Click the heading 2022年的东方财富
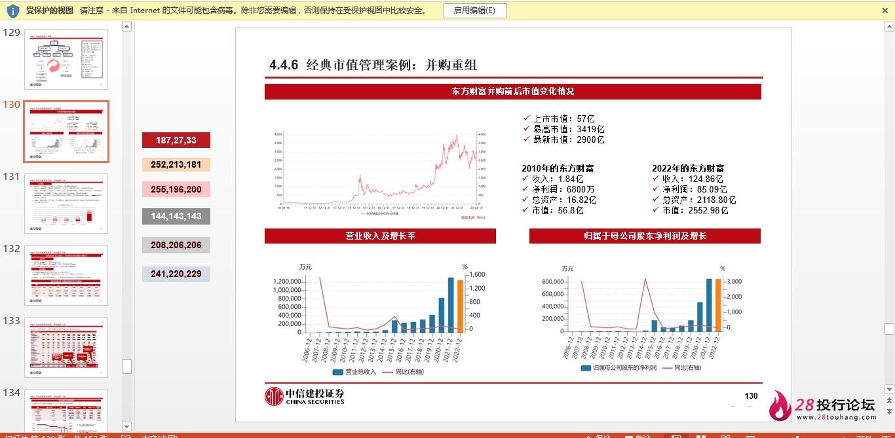The width and height of the screenshot is (895, 438). (x=688, y=168)
